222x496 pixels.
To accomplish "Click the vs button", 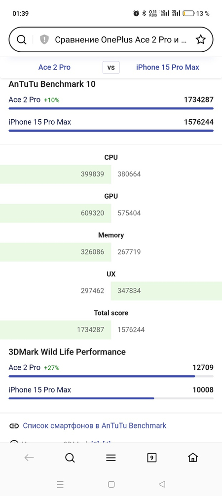I will [x=111, y=68].
